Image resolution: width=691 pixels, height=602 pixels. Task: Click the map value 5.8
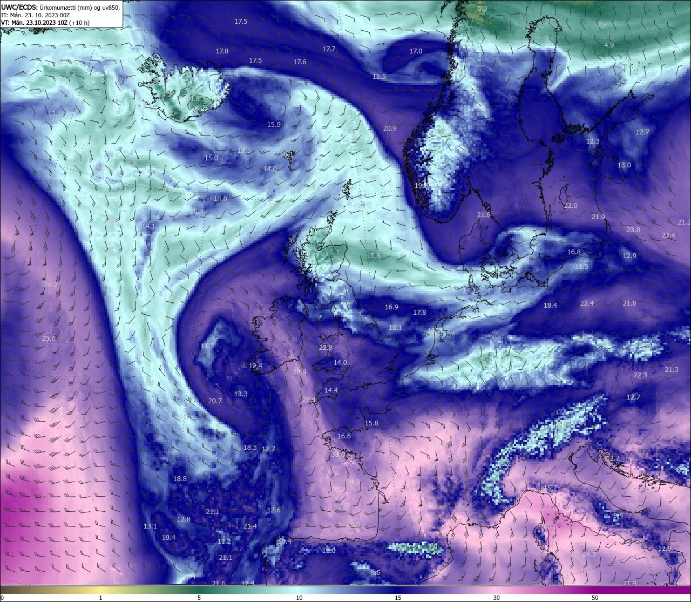coord(375,256)
